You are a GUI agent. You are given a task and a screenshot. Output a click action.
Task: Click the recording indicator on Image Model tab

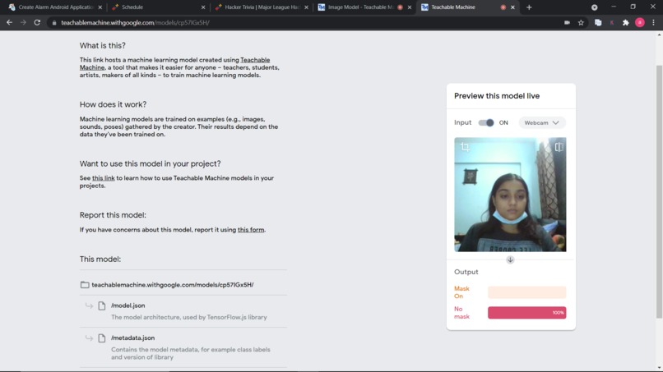[x=400, y=7]
